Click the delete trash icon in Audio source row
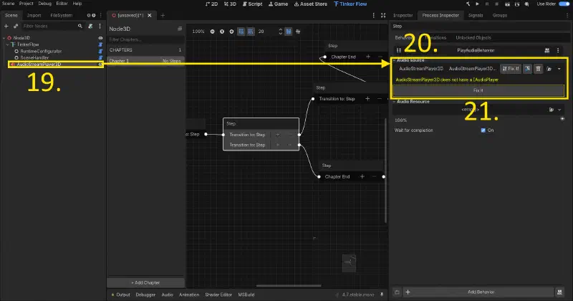 [x=538, y=69]
